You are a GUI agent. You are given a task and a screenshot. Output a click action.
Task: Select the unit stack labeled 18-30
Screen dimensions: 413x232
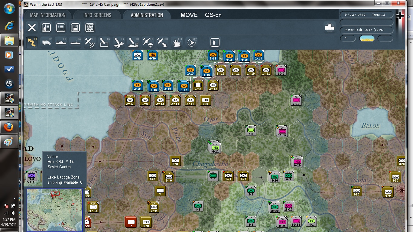[x=274, y=207]
